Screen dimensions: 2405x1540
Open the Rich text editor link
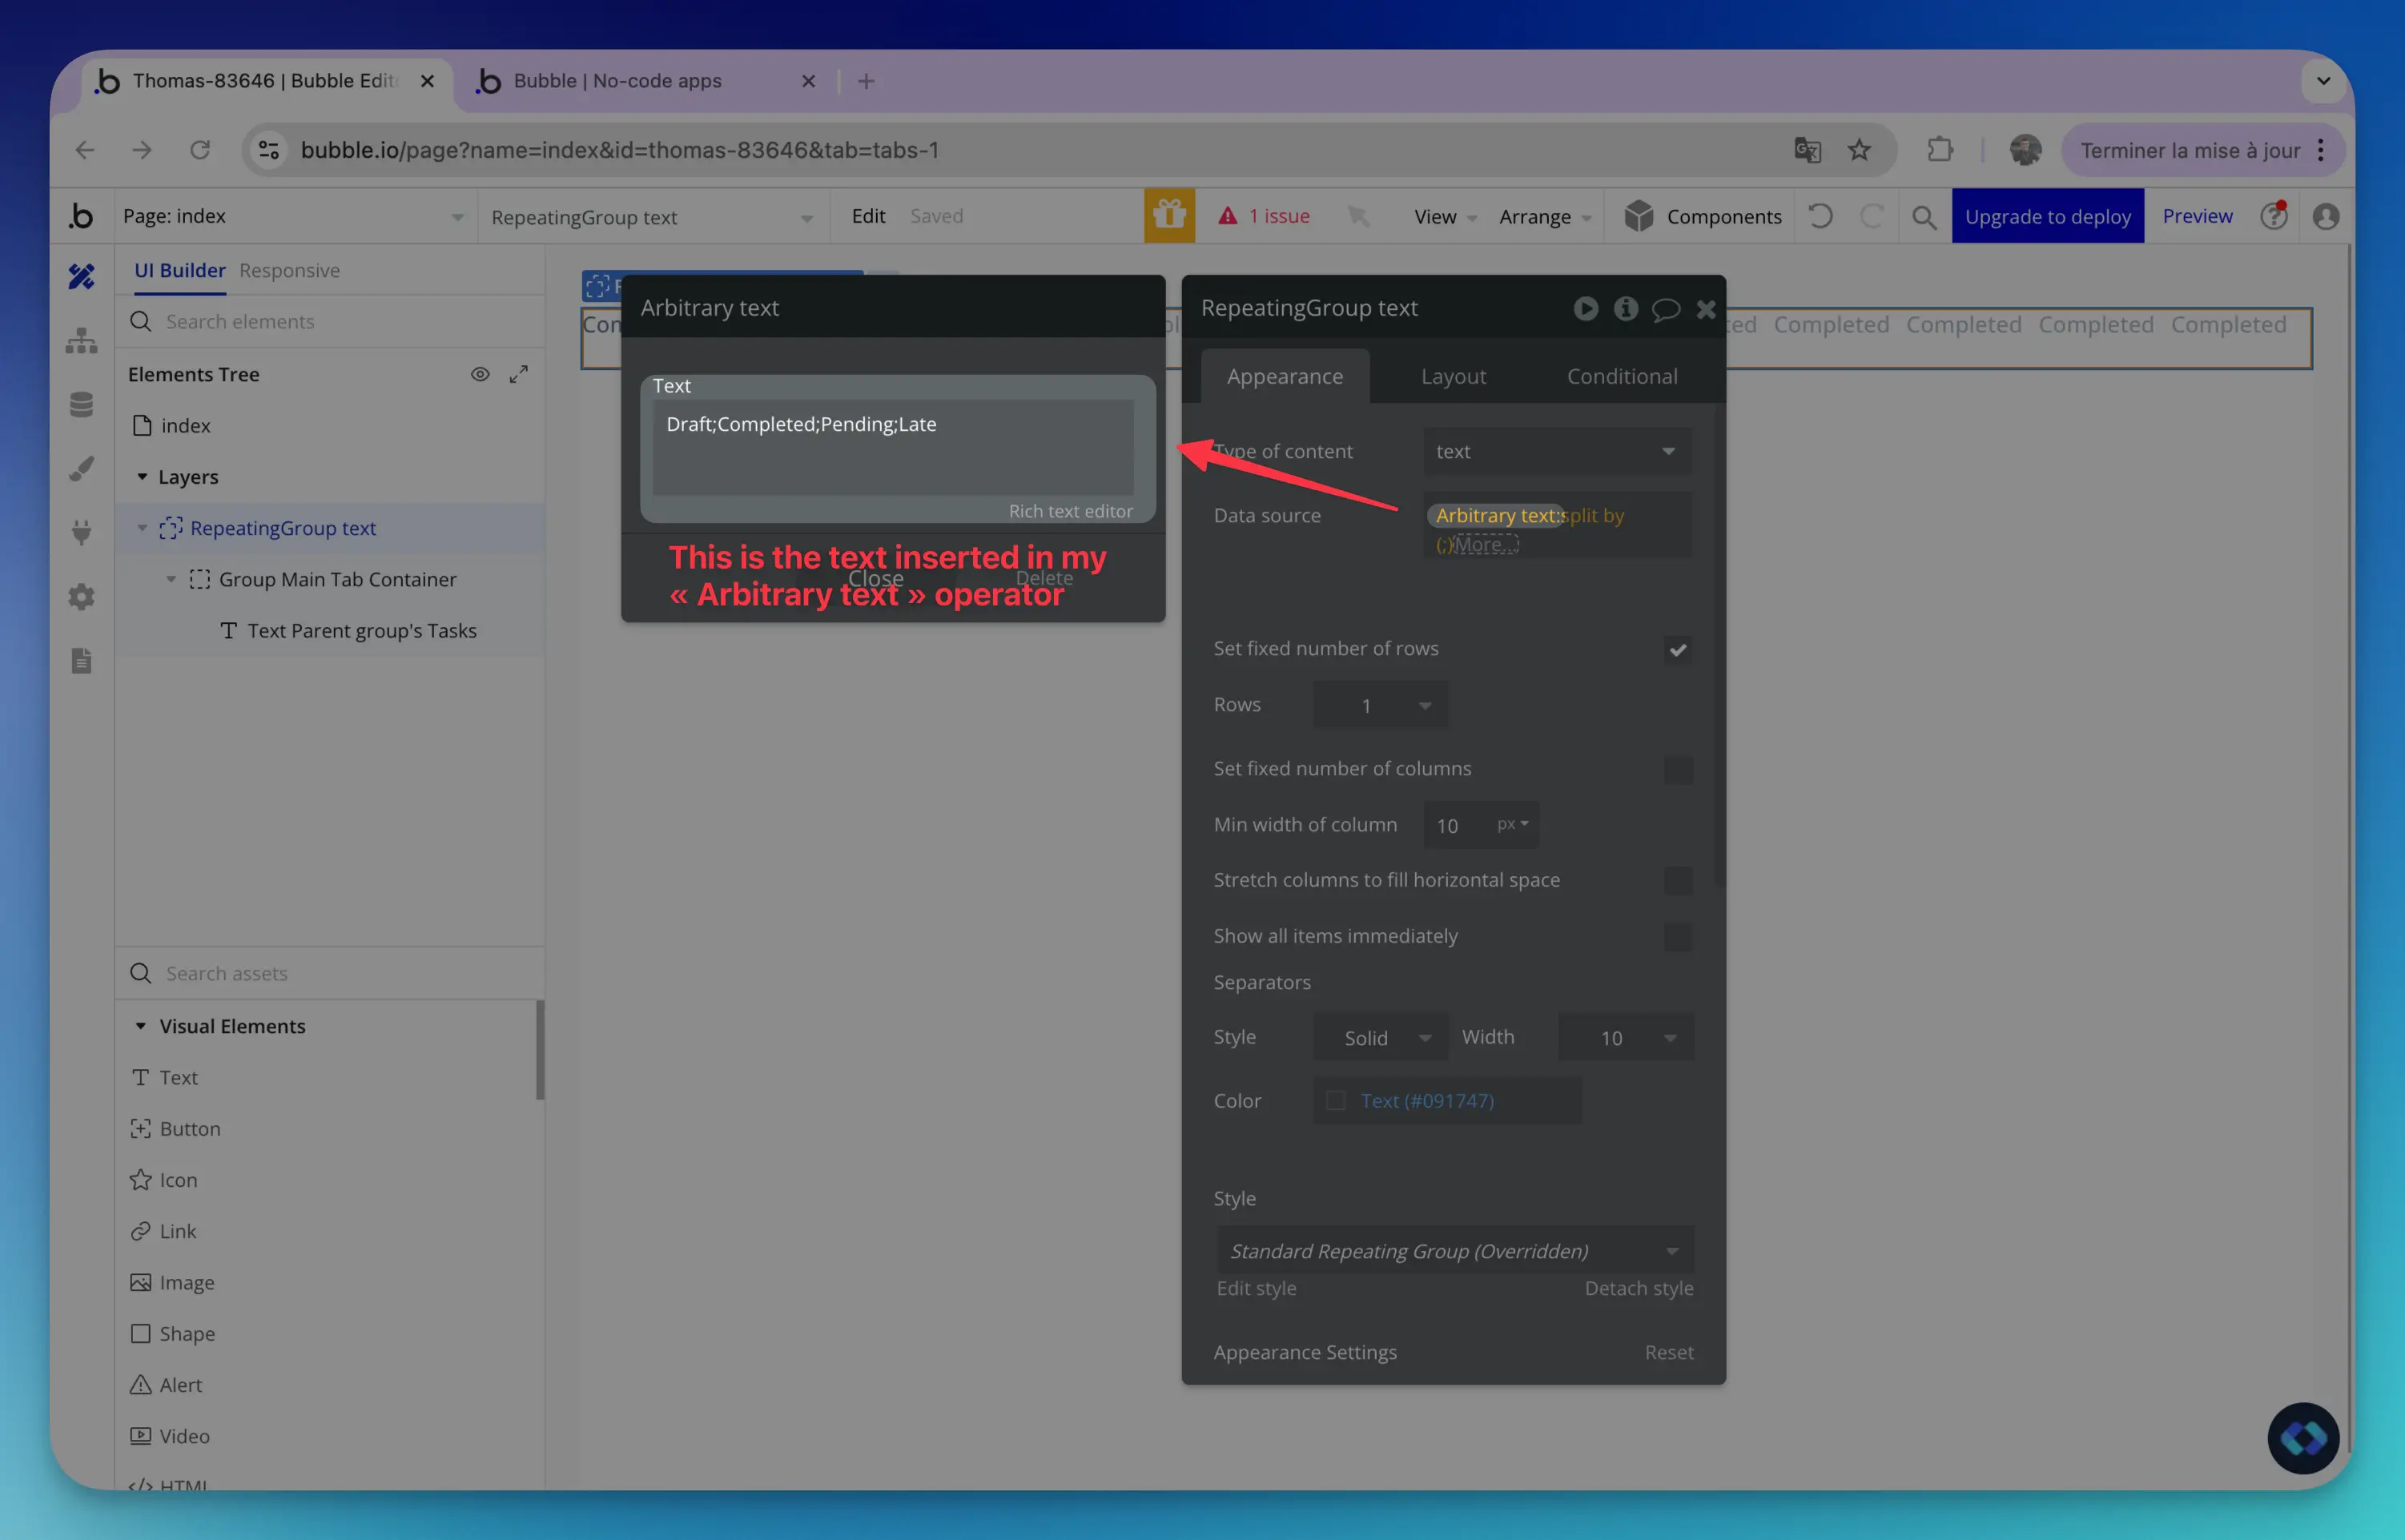1070,512
